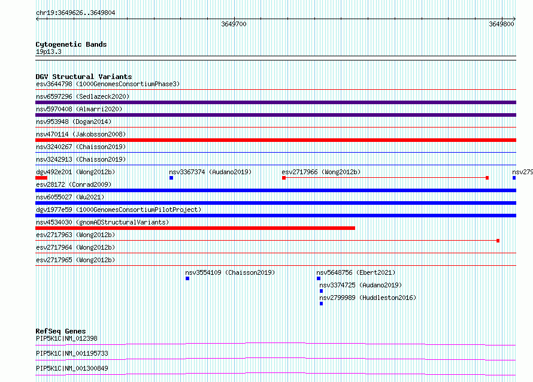This screenshot has height=382, width=533.
Task: Select the blue nsv6055027 variant bar
Action: pyautogui.click(x=275, y=203)
